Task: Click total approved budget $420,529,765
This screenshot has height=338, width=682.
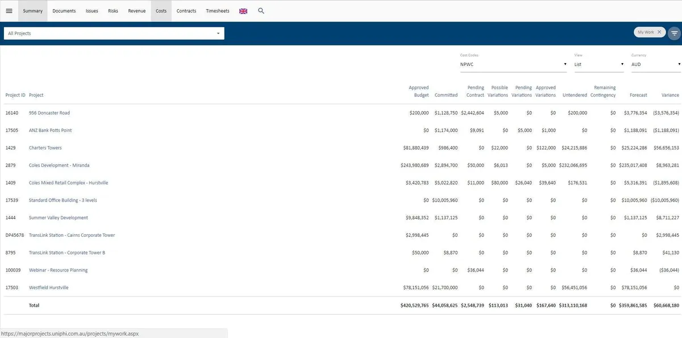Action: [415, 306]
